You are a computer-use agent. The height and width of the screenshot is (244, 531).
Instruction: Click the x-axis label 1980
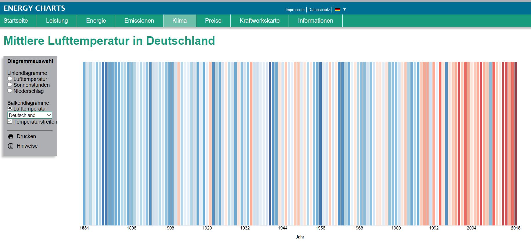[x=396, y=228]
